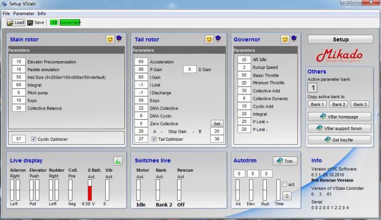This screenshot has width=381, height=220.
Task: Open the VBar support forum
Action: click(340, 128)
